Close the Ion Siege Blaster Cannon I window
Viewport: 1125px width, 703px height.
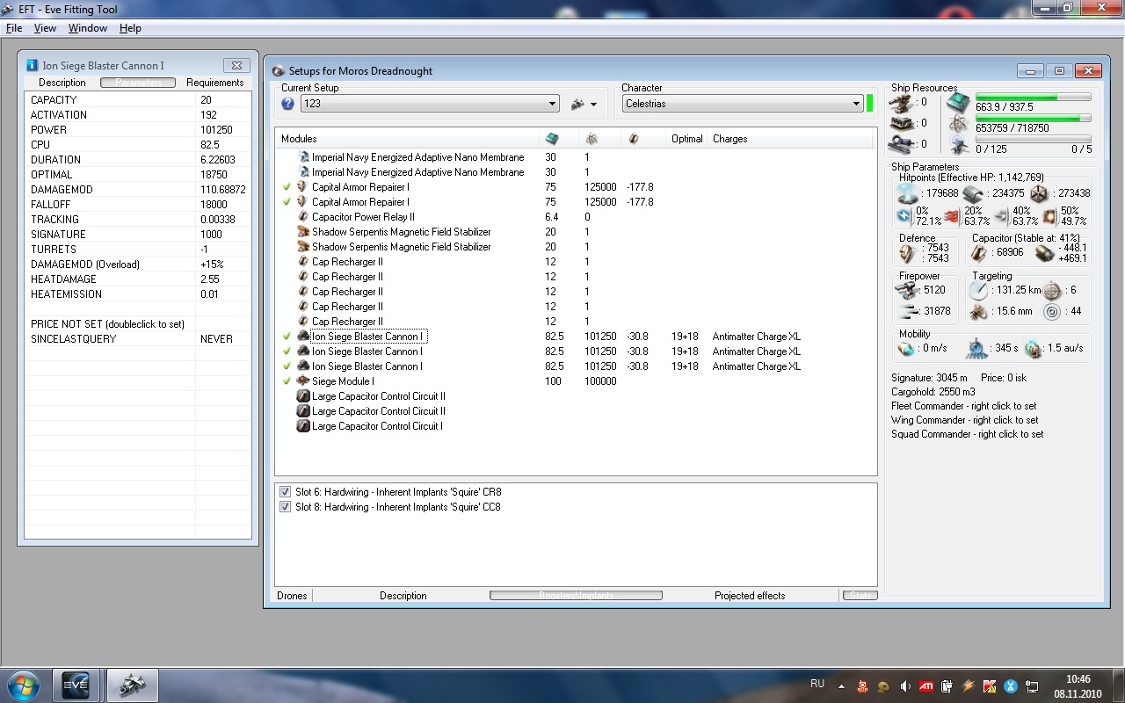point(236,65)
